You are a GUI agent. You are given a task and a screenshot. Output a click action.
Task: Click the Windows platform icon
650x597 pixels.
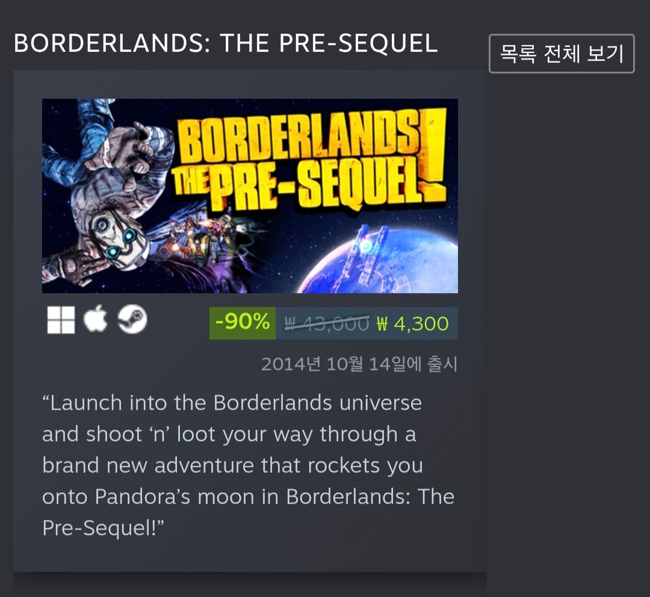tap(61, 320)
